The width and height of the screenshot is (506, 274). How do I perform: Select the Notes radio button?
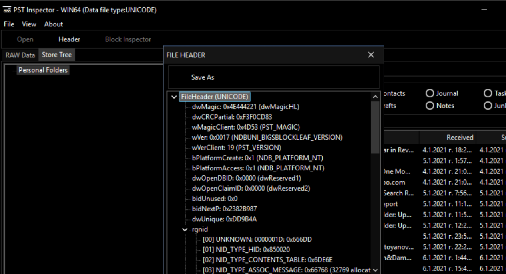pos(430,106)
